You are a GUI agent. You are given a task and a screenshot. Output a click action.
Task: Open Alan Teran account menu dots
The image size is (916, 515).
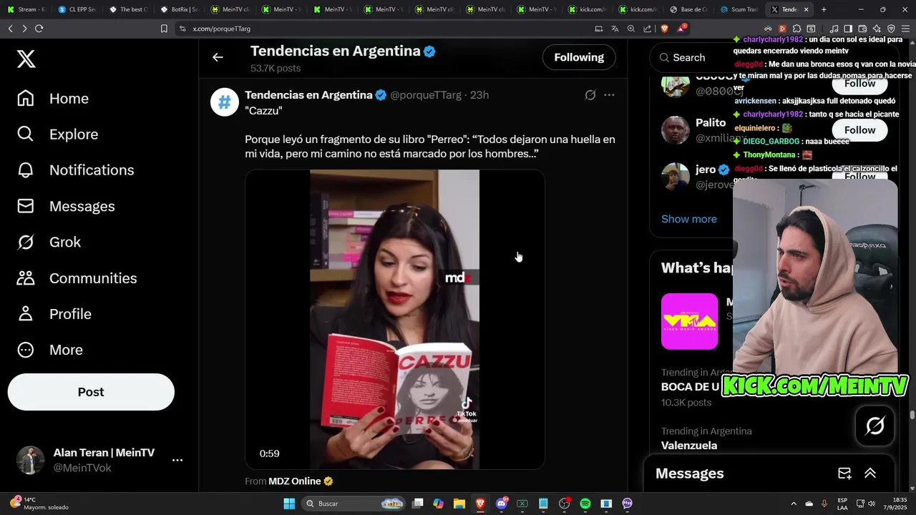click(x=177, y=461)
